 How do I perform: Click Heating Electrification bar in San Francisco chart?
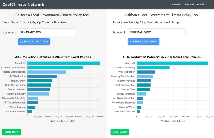pyautogui.click(x=47, y=72)
